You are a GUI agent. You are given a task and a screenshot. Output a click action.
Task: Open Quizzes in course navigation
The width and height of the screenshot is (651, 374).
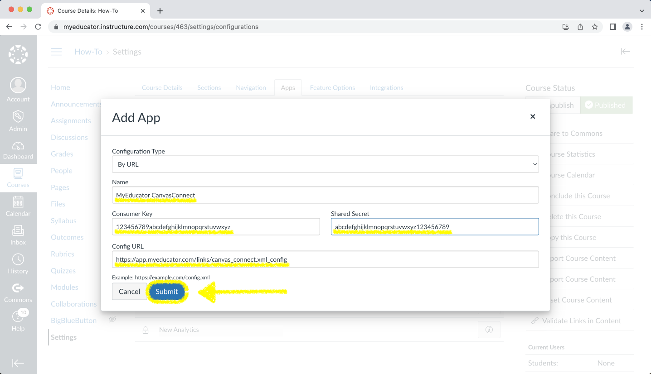(x=63, y=271)
